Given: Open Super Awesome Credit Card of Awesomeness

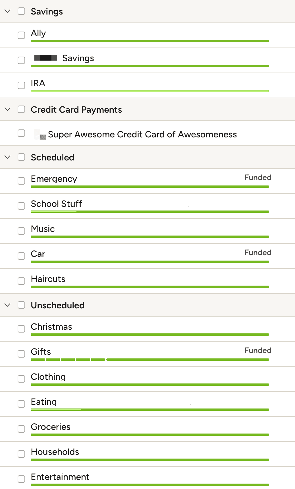Looking at the screenshot, I should tap(142, 134).
